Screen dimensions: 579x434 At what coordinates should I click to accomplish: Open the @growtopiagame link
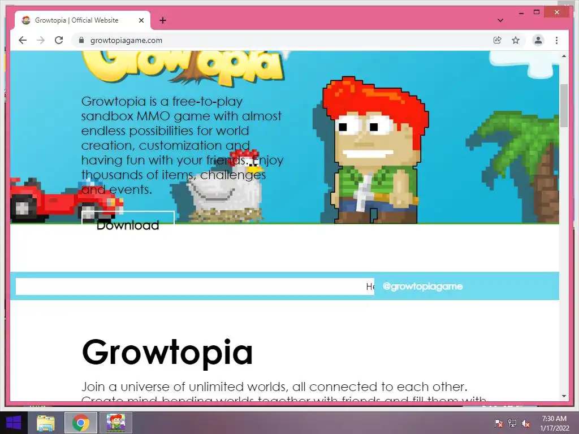(x=422, y=287)
